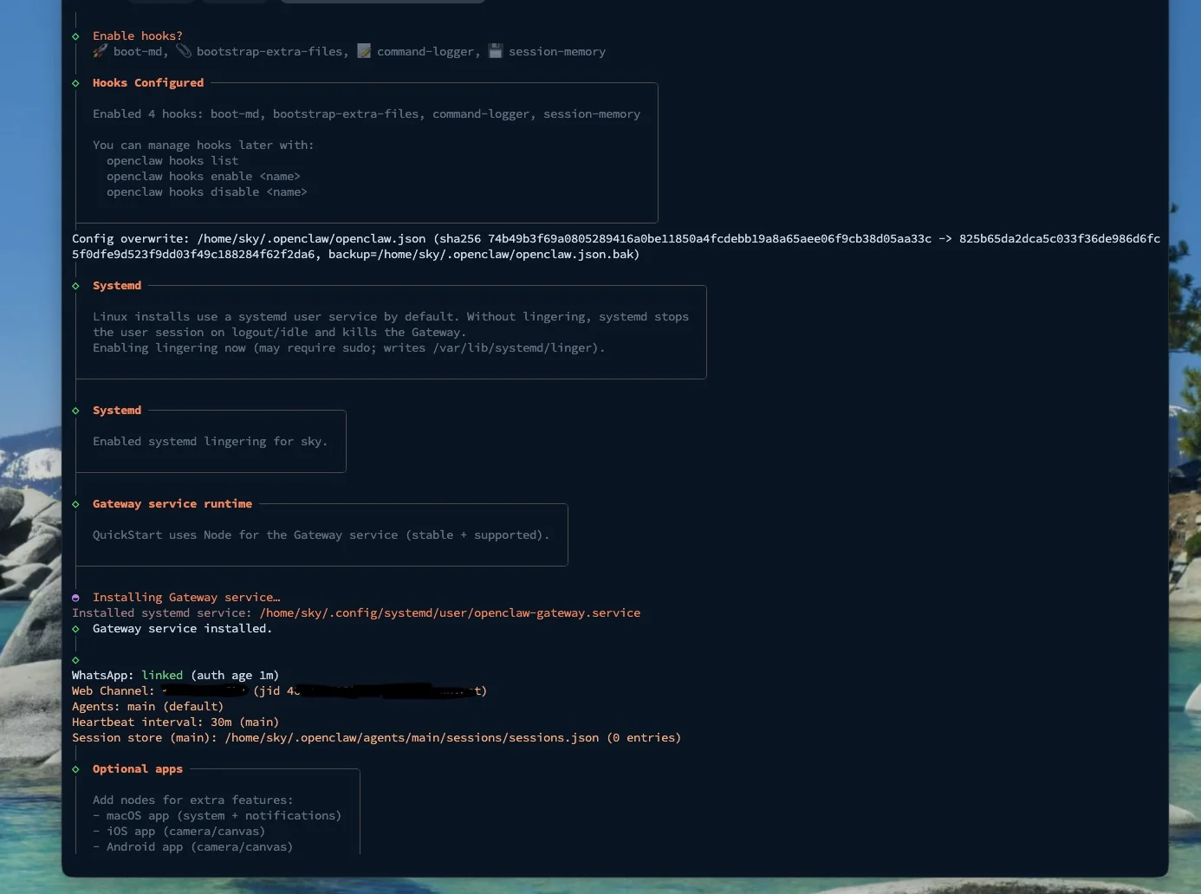Click the floppy disk emoji before session-memory
The image size is (1201, 894).
coord(496,51)
